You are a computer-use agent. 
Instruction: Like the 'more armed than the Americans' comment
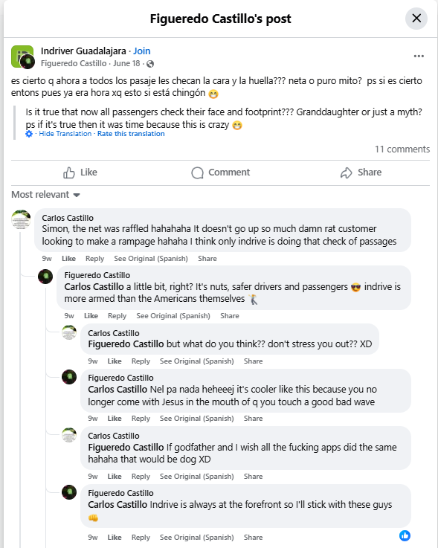tap(91, 316)
